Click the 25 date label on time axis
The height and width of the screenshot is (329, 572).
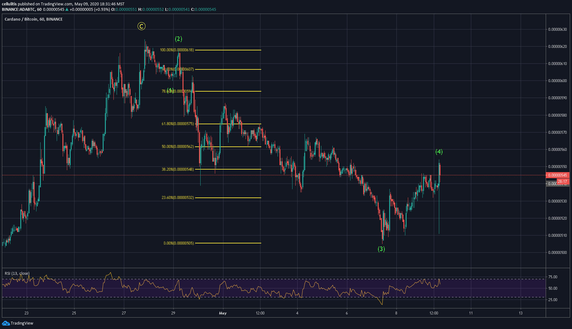[74, 313]
